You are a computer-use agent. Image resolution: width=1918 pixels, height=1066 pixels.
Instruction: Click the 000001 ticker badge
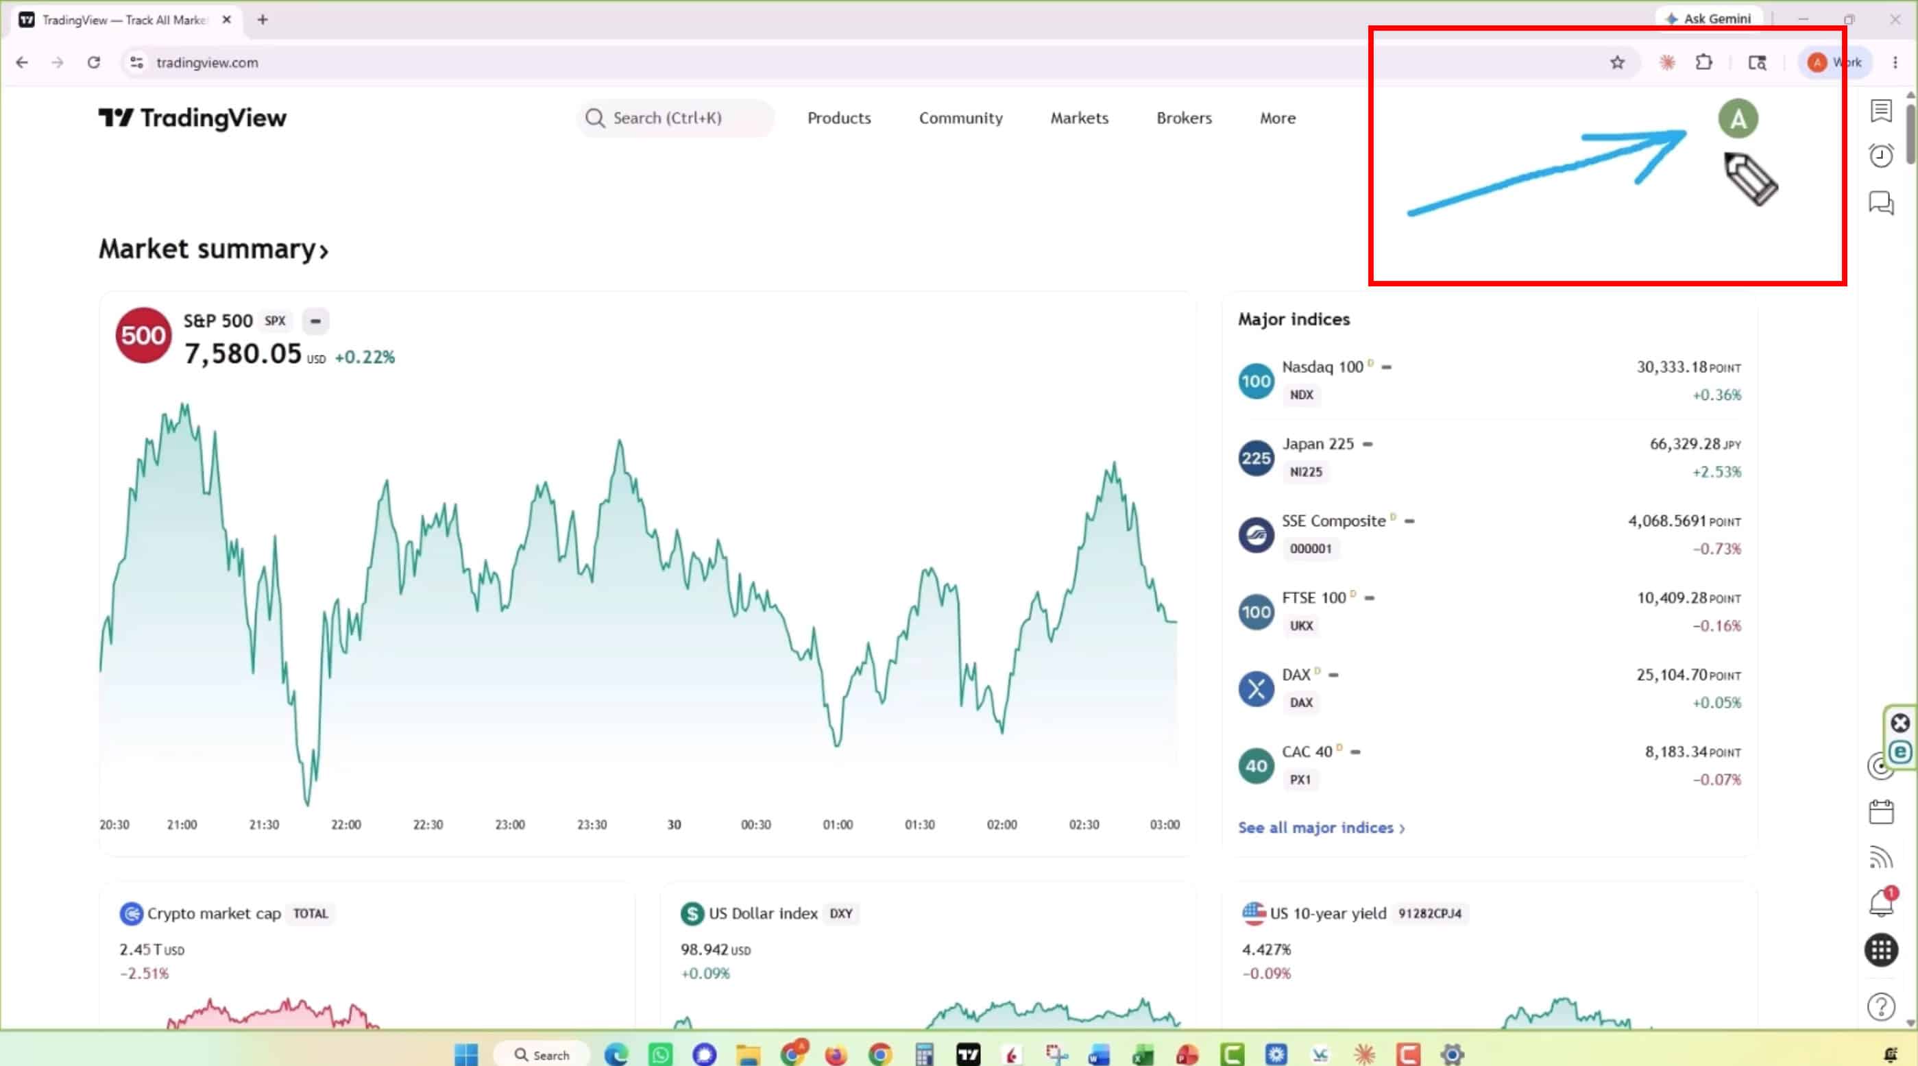[1311, 549]
